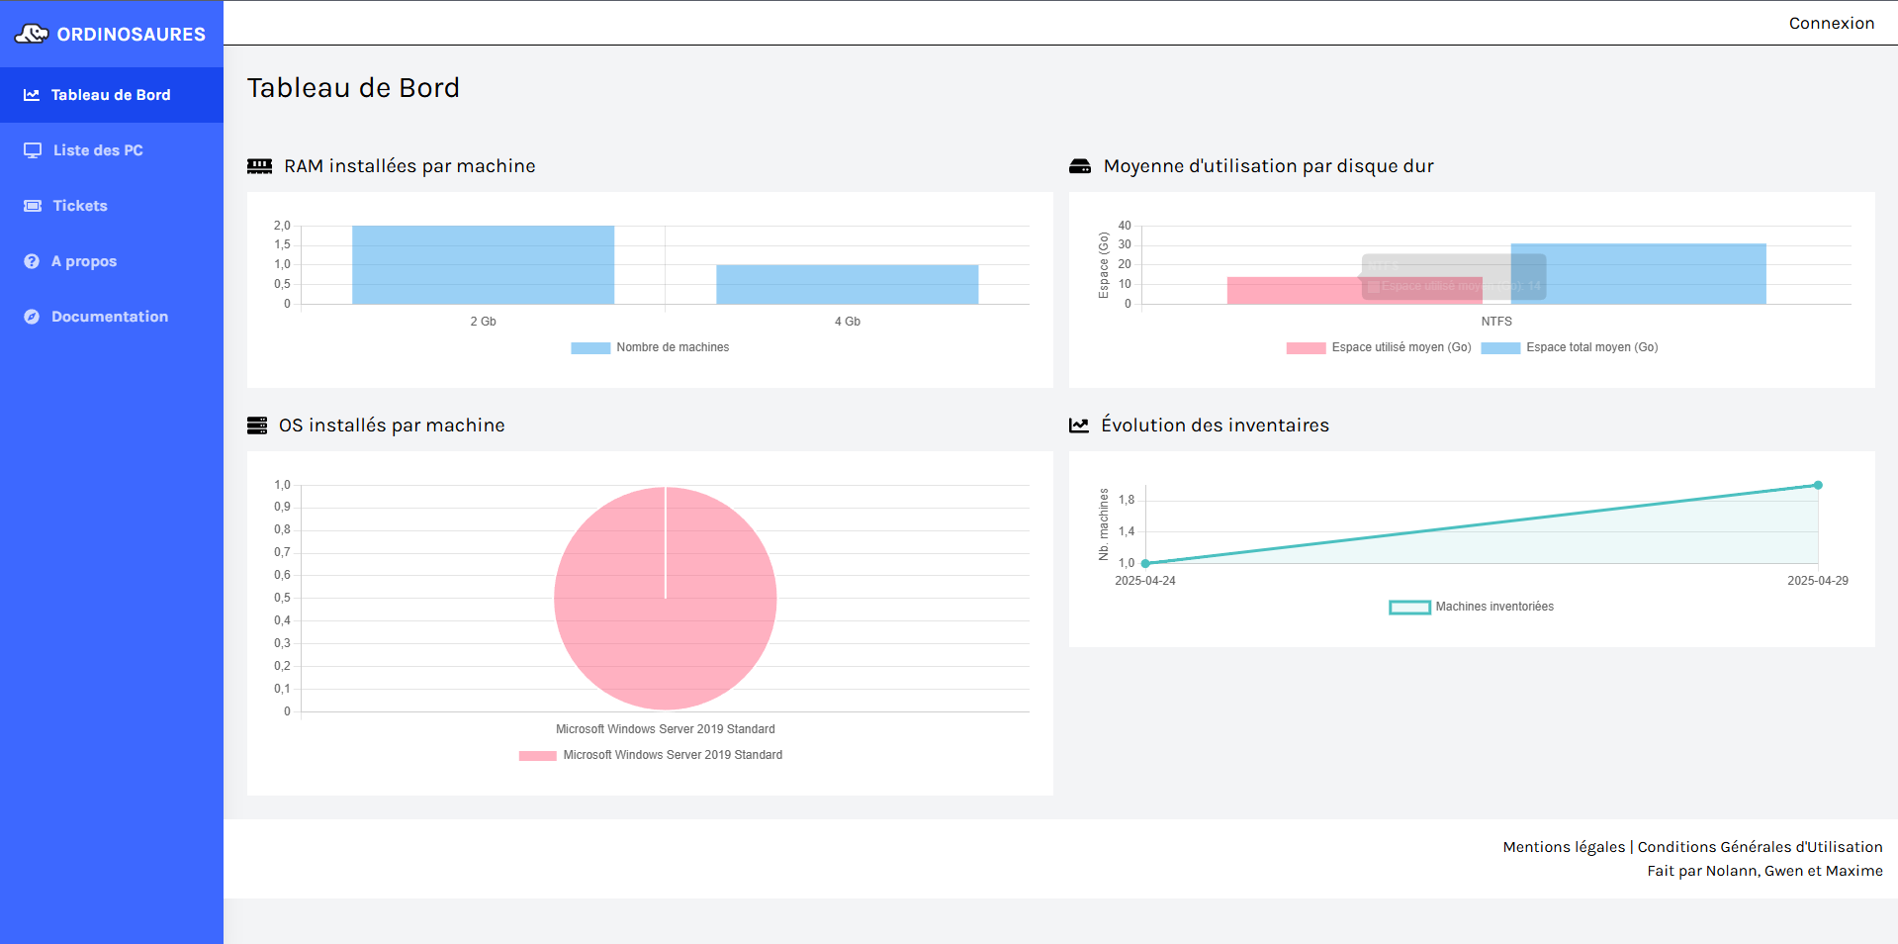Click the hard drive icon beside disk usage heading

(x=1080, y=166)
